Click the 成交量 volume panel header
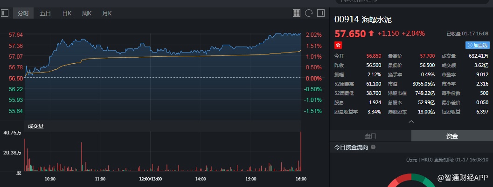This screenshot has width=493, height=187. [36, 126]
